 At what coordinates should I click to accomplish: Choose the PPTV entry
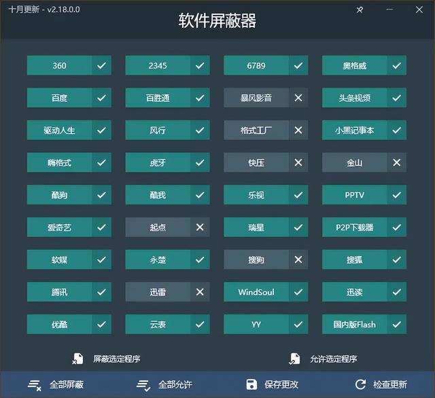[x=355, y=195]
